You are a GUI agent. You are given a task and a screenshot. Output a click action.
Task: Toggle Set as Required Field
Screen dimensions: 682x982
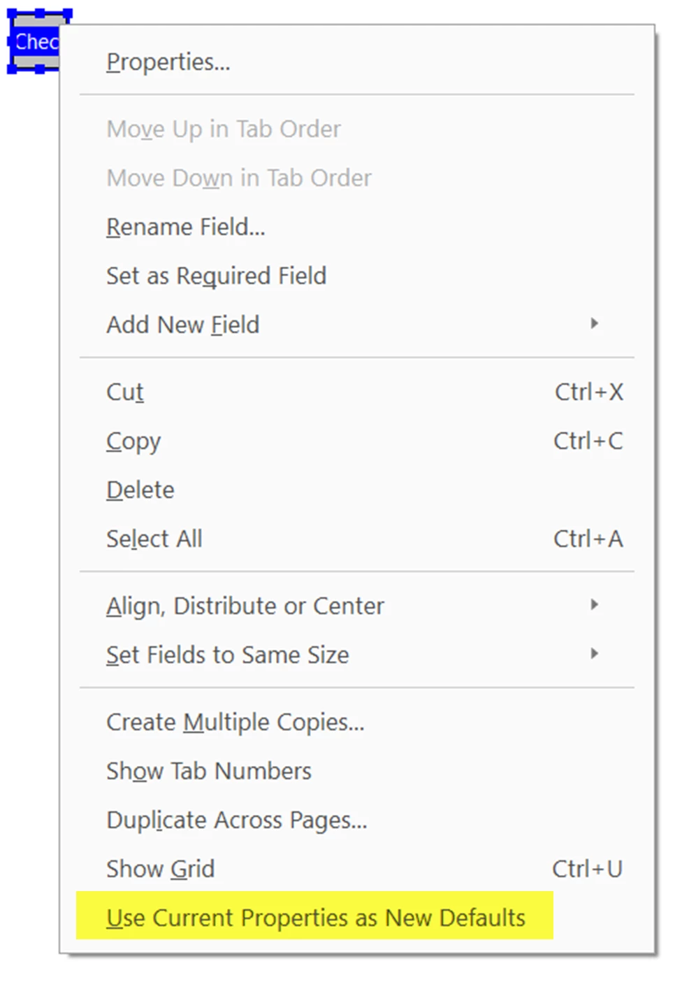[356, 276]
